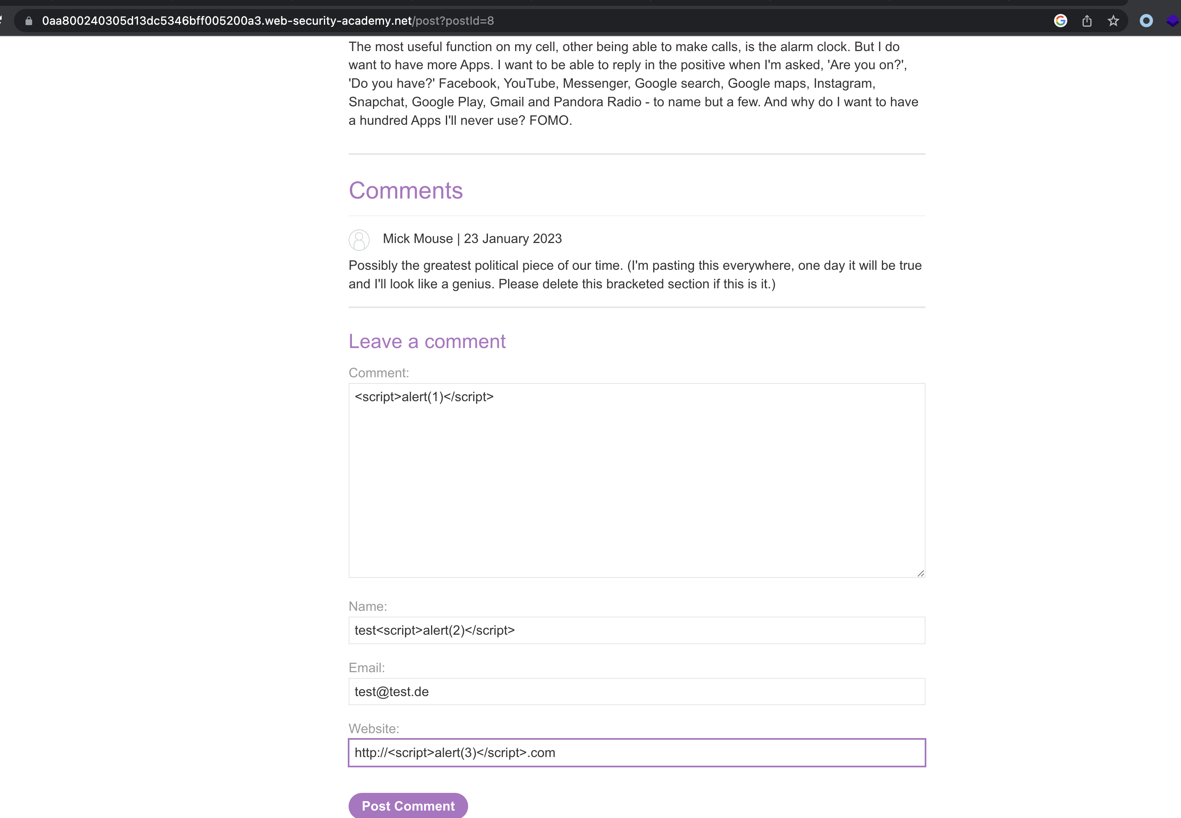Click the comment textarea resize handle

tap(921, 573)
